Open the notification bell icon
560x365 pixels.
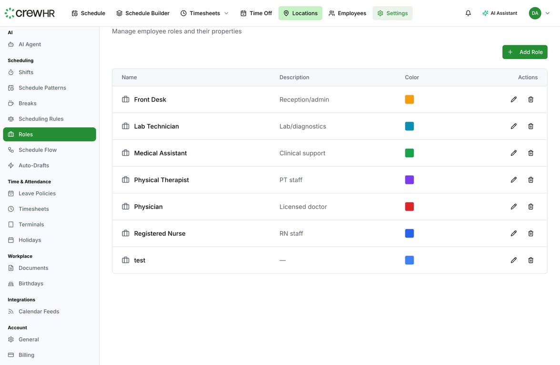468,13
